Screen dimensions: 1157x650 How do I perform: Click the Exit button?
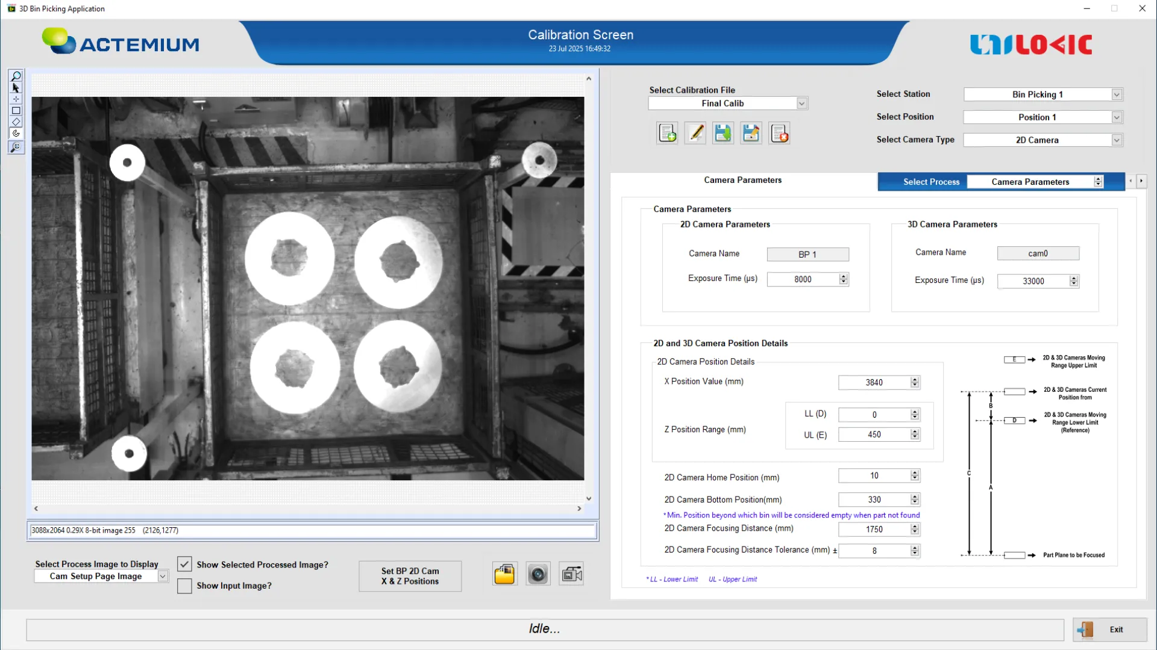1109,630
